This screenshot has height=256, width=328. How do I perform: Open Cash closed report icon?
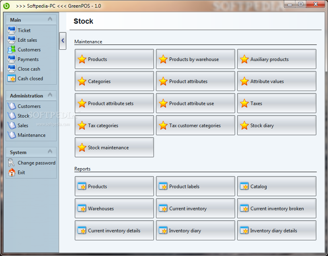pos(12,78)
